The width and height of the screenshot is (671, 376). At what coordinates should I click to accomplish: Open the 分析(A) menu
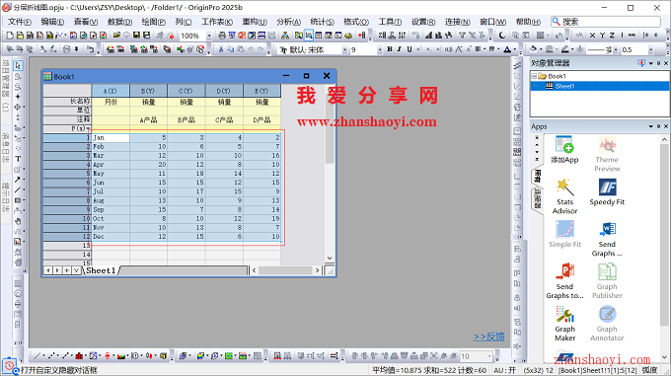(x=288, y=22)
